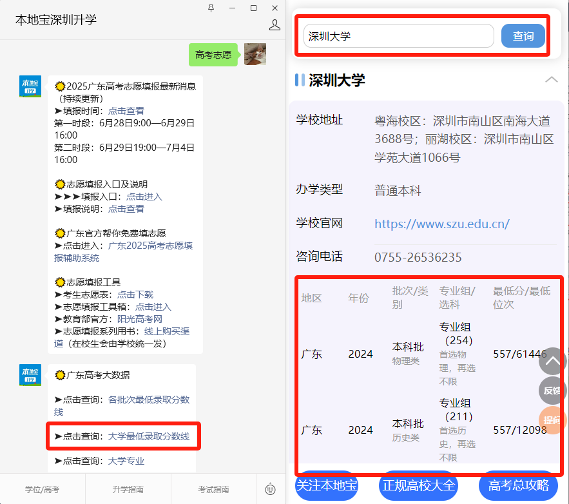This screenshot has width=569, height=504.
Task: Click the 557/61446 score cell
Action: pyautogui.click(x=519, y=354)
